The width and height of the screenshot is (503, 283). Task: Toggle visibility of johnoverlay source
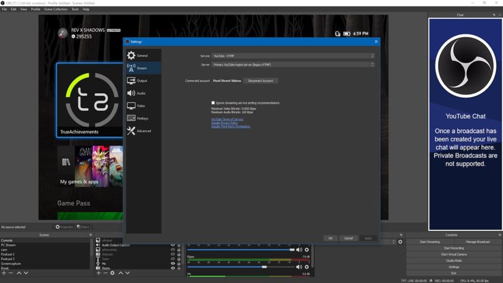[x=173, y=250]
